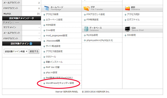Open PHP高速化設定(FastCGI化) link
This screenshot has width=167, height=98.
point(59,78)
